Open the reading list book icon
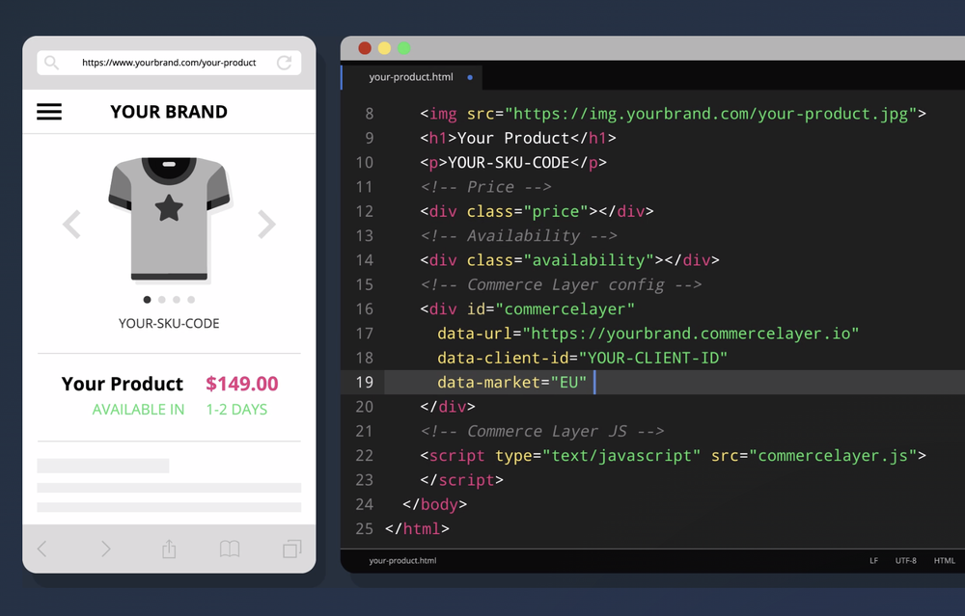 [230, 549]
